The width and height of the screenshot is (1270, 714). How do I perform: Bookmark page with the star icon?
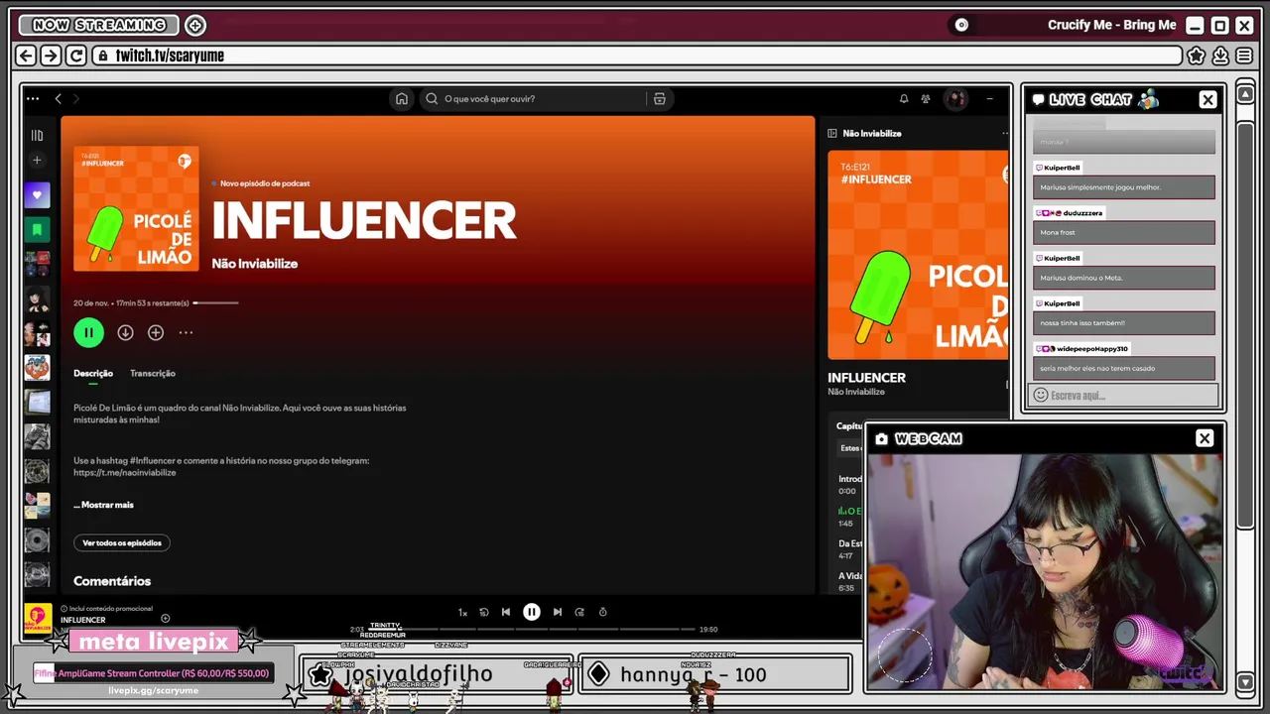(x=1197, y=56)
